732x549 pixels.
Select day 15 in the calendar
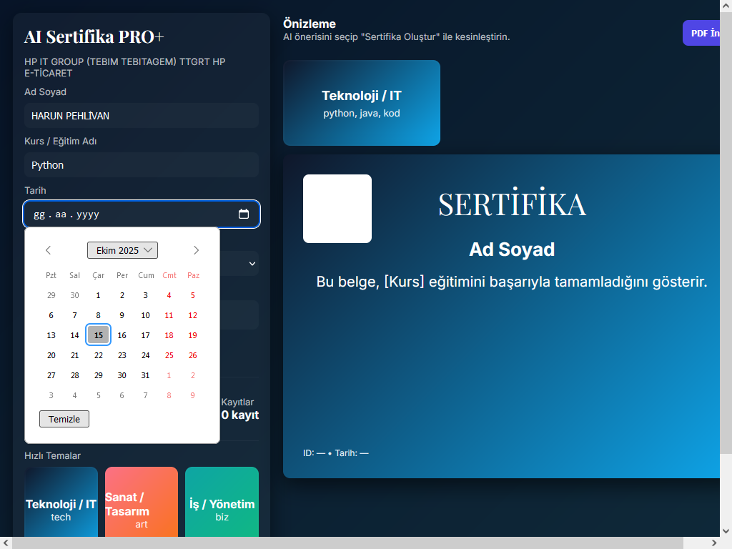[99, 335]
